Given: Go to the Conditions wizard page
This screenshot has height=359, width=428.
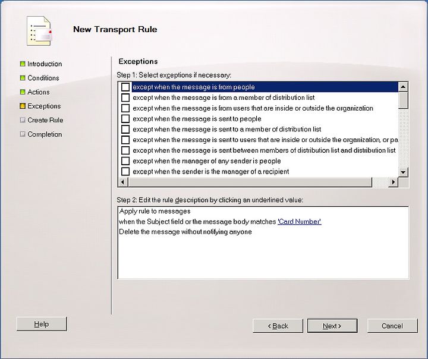Looking at the screenshot, I should 43,78.
